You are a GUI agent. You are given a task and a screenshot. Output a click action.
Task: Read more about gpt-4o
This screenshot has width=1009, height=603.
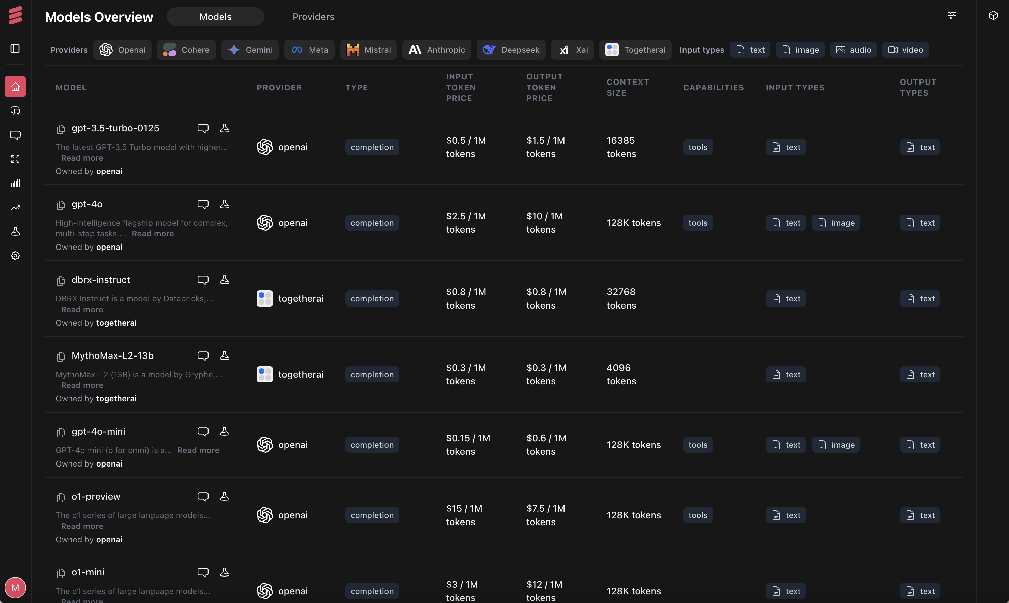pyautogui.click(x=153, y=234)
